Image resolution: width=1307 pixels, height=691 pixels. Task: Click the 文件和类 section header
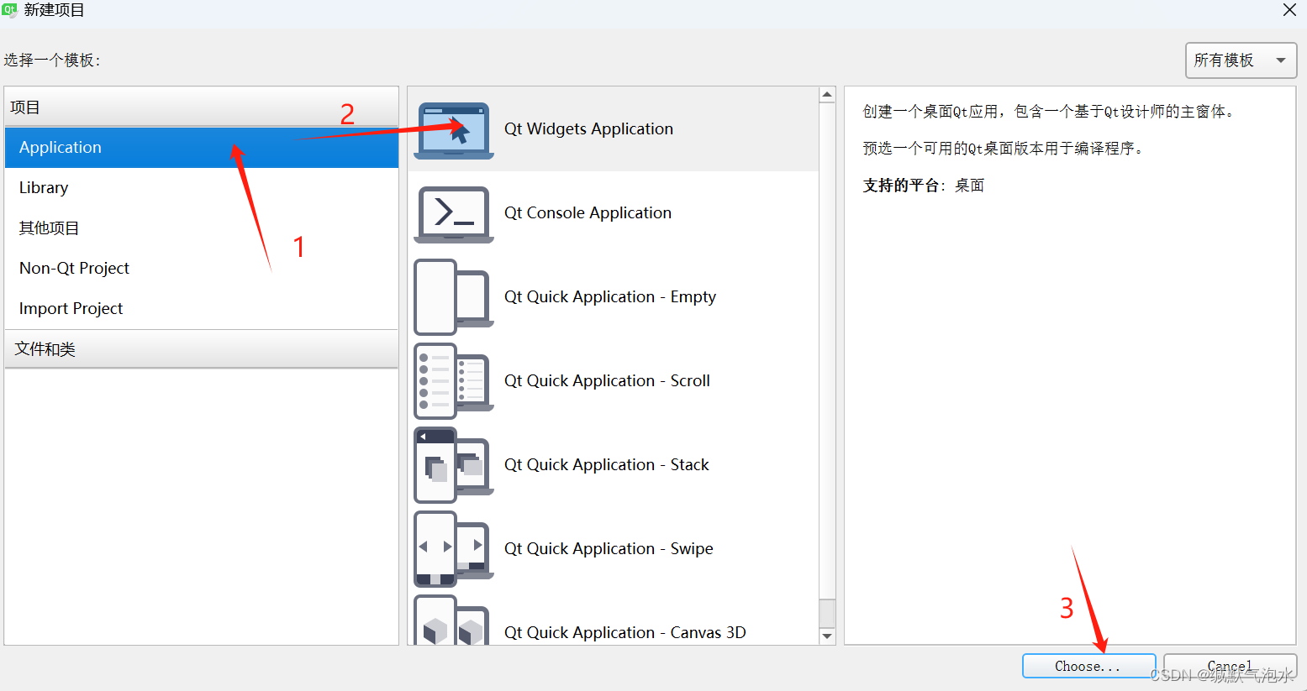[202, 348]
